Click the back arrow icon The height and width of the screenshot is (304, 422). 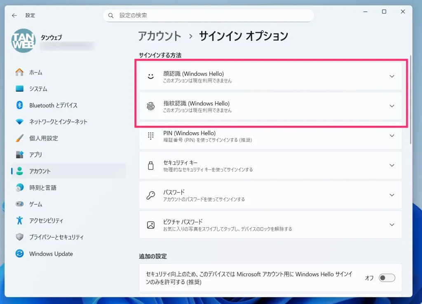pos(14,15)
